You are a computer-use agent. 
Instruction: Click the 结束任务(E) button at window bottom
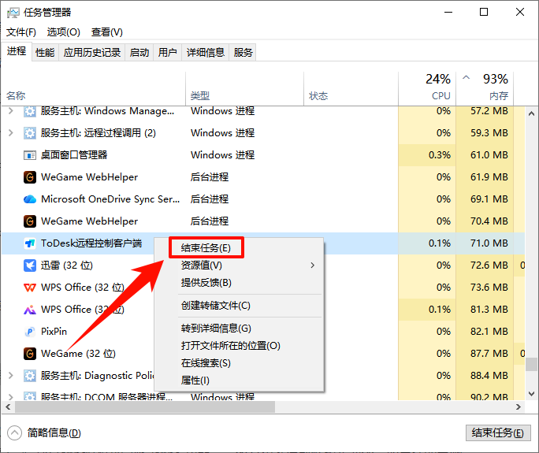click(x=498, y=433)
